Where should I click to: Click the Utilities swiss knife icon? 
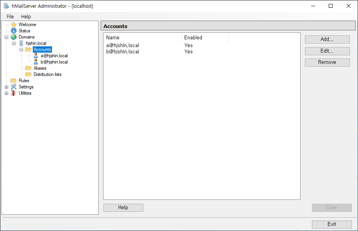click(13, 93)
